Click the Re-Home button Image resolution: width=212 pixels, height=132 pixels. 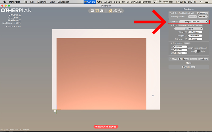tap(183, 59)
